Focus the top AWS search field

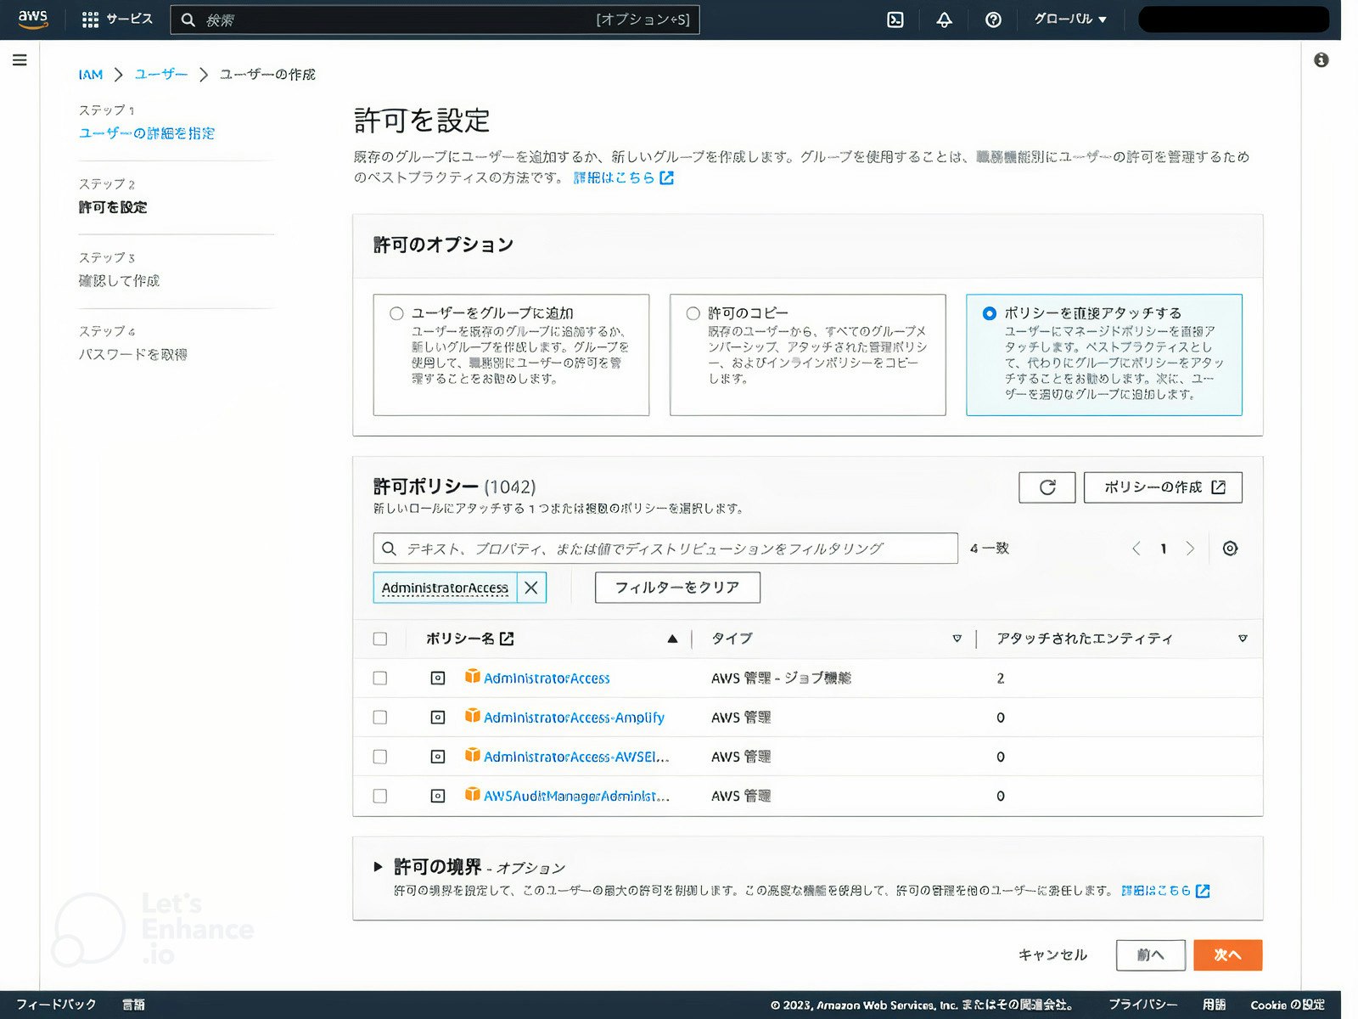pos(435,20)
